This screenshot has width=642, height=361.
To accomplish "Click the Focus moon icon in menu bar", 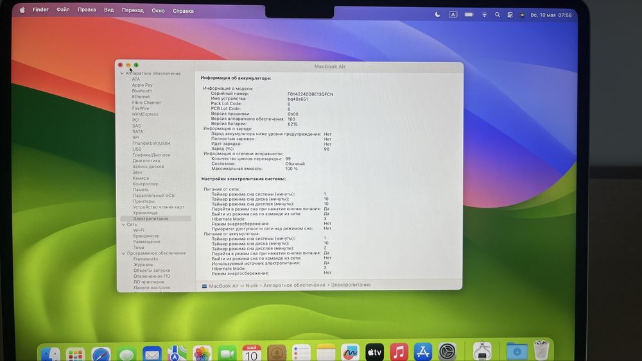I will tap(438, 14).
